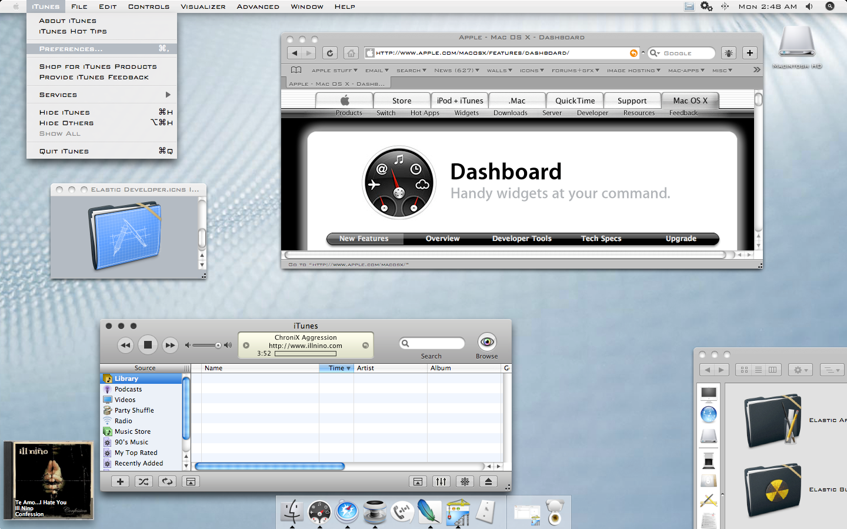Click the song progress bar in iTunes
Screen dimensions: 847x529
[x=305, y=354]
